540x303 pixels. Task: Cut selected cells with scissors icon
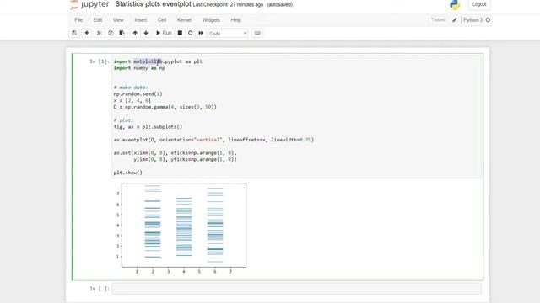coord(100,33)
